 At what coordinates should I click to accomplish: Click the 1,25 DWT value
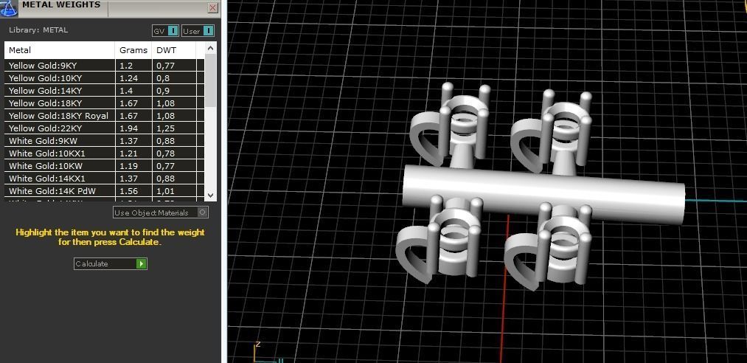[165, 128]
